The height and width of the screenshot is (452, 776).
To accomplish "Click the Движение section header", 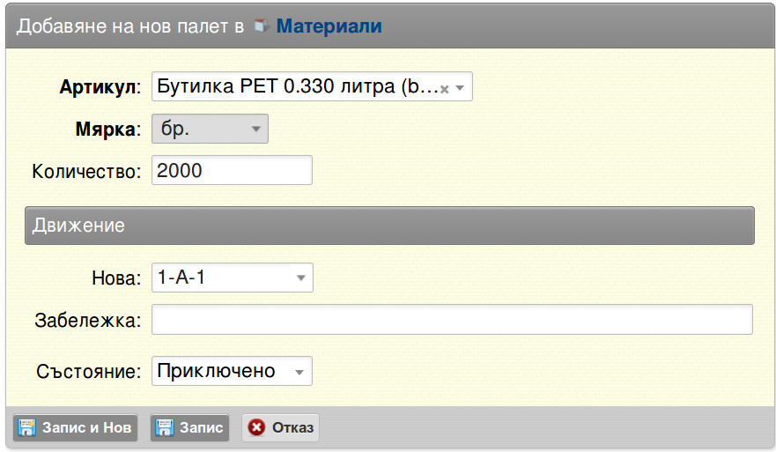I will click(389, 226).
